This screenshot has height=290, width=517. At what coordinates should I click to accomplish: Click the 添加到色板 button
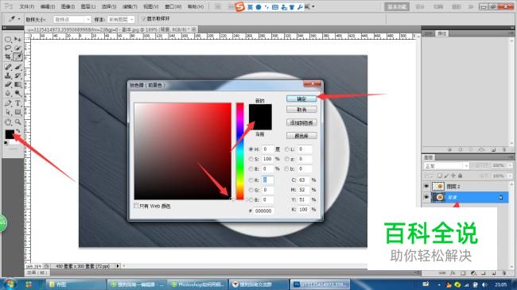tap(301, 122)
